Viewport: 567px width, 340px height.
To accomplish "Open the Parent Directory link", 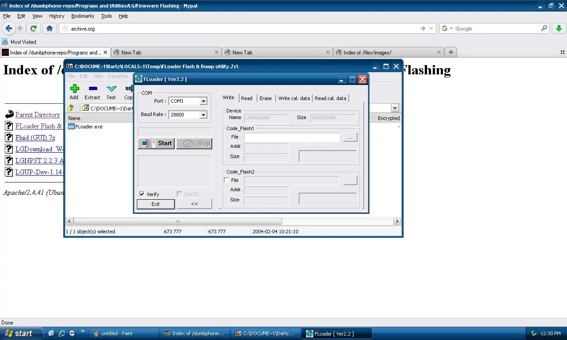I will [38, 115].
